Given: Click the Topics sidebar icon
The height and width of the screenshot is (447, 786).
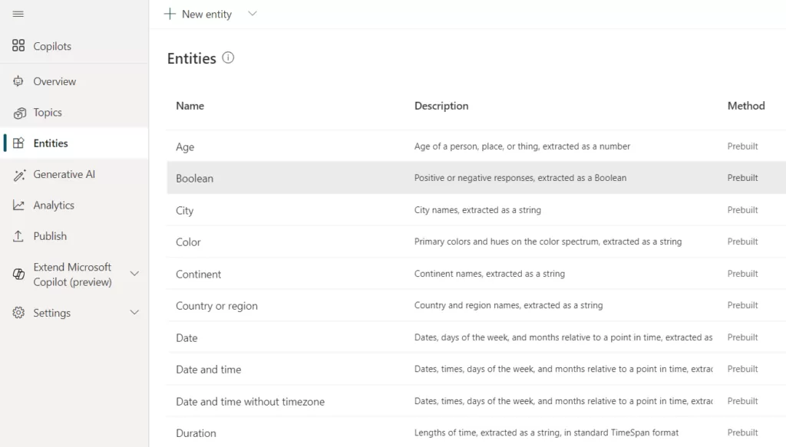Looking at the screenshot, I should click(18, 113).
